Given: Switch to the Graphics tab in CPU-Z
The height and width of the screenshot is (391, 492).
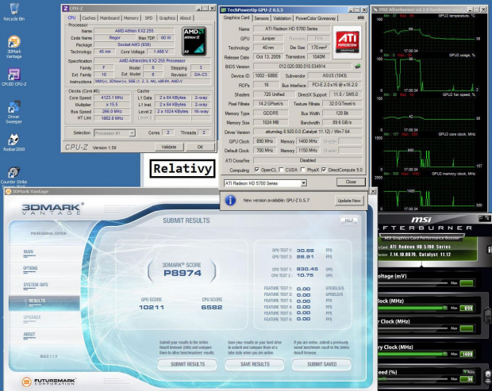Looking at the screenshot, I should (x=167, y=18).
